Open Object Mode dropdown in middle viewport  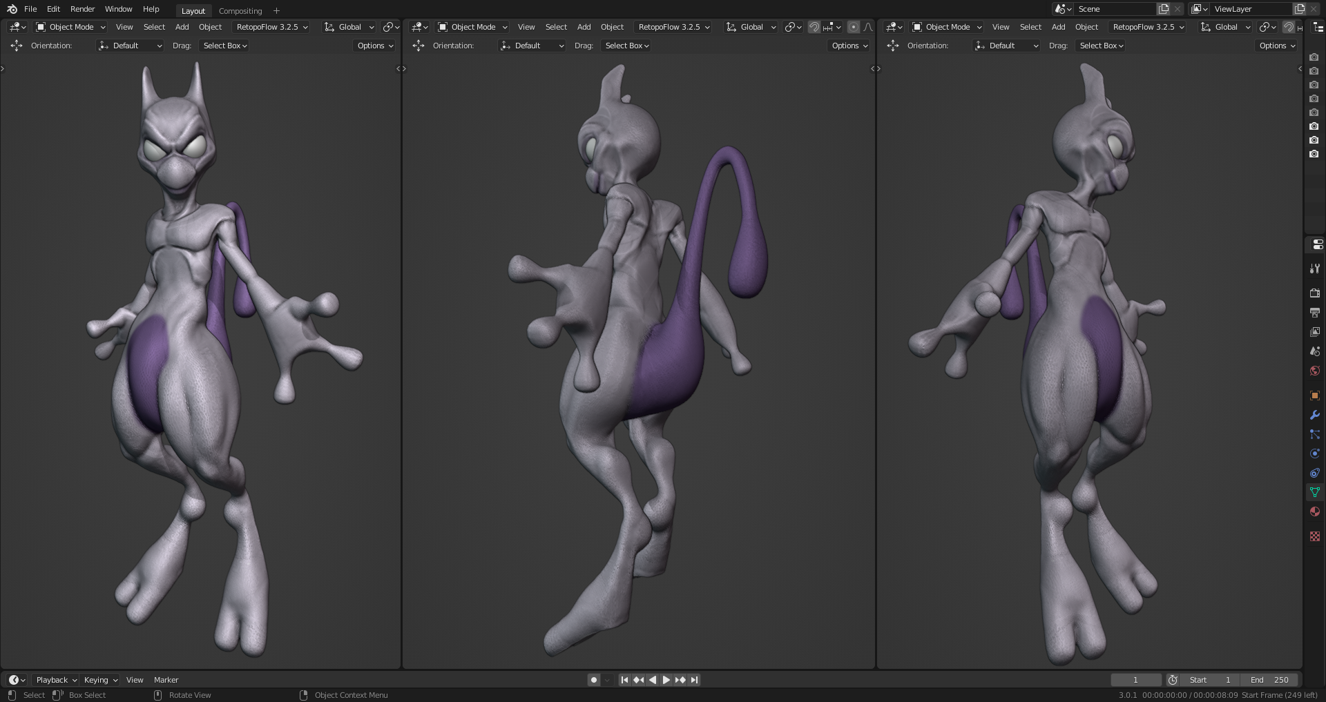point(472,27)
